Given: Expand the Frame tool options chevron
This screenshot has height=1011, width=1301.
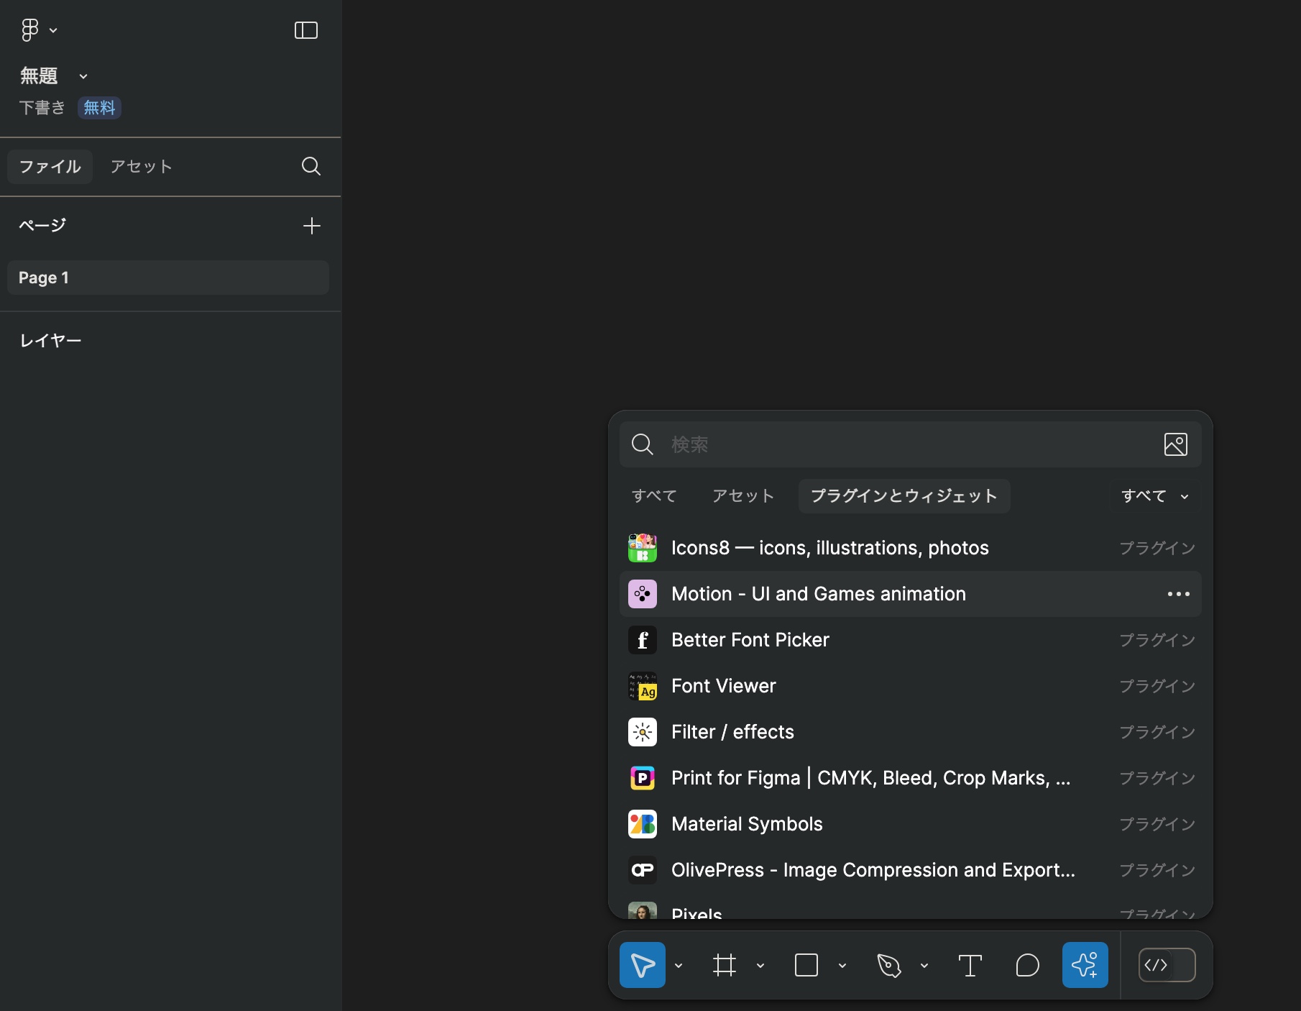Looking at the screenshot, I should (760, 966).
